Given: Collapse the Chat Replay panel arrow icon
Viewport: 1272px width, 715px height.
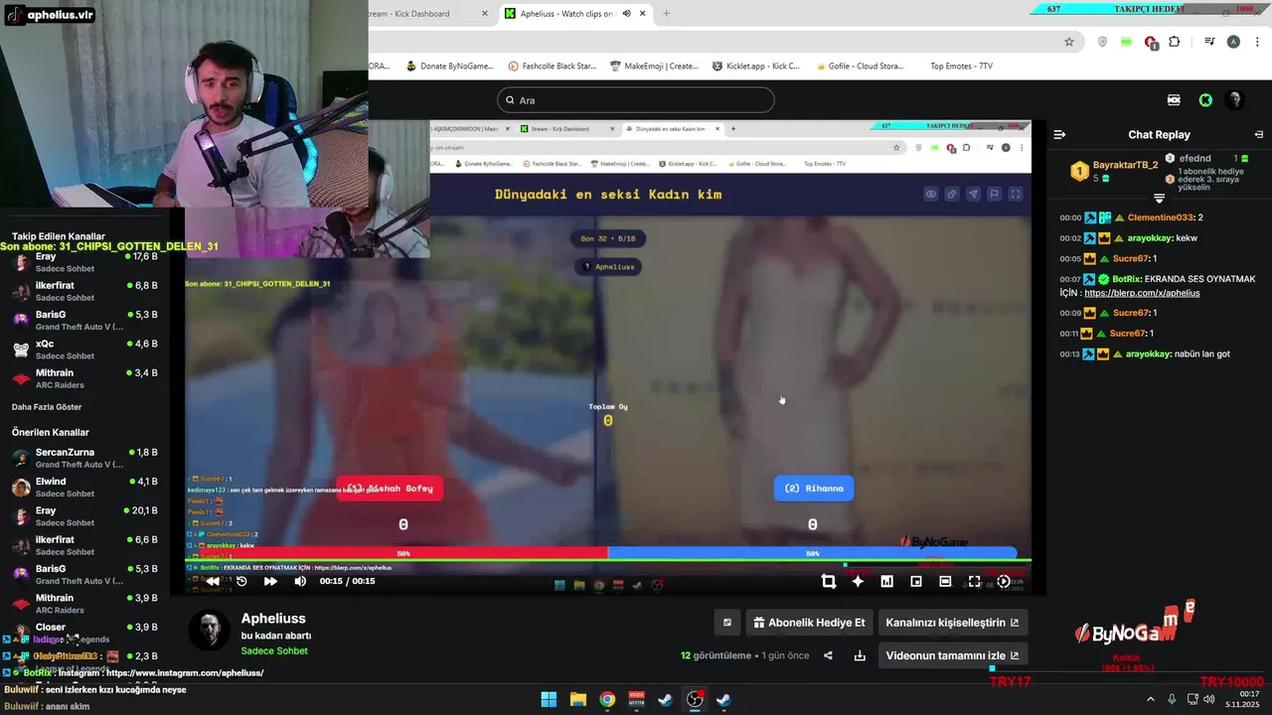Looking at the screenshot, I should [x=1059, y=134].
